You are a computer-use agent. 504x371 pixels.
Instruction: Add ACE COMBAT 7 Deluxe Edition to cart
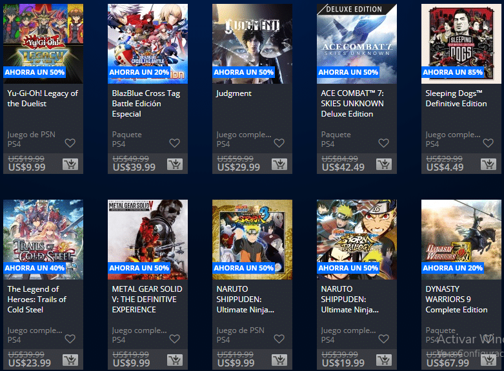[x=384, y=164]
